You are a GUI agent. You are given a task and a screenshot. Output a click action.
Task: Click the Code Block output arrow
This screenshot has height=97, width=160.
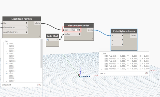(x=57, y=40)
